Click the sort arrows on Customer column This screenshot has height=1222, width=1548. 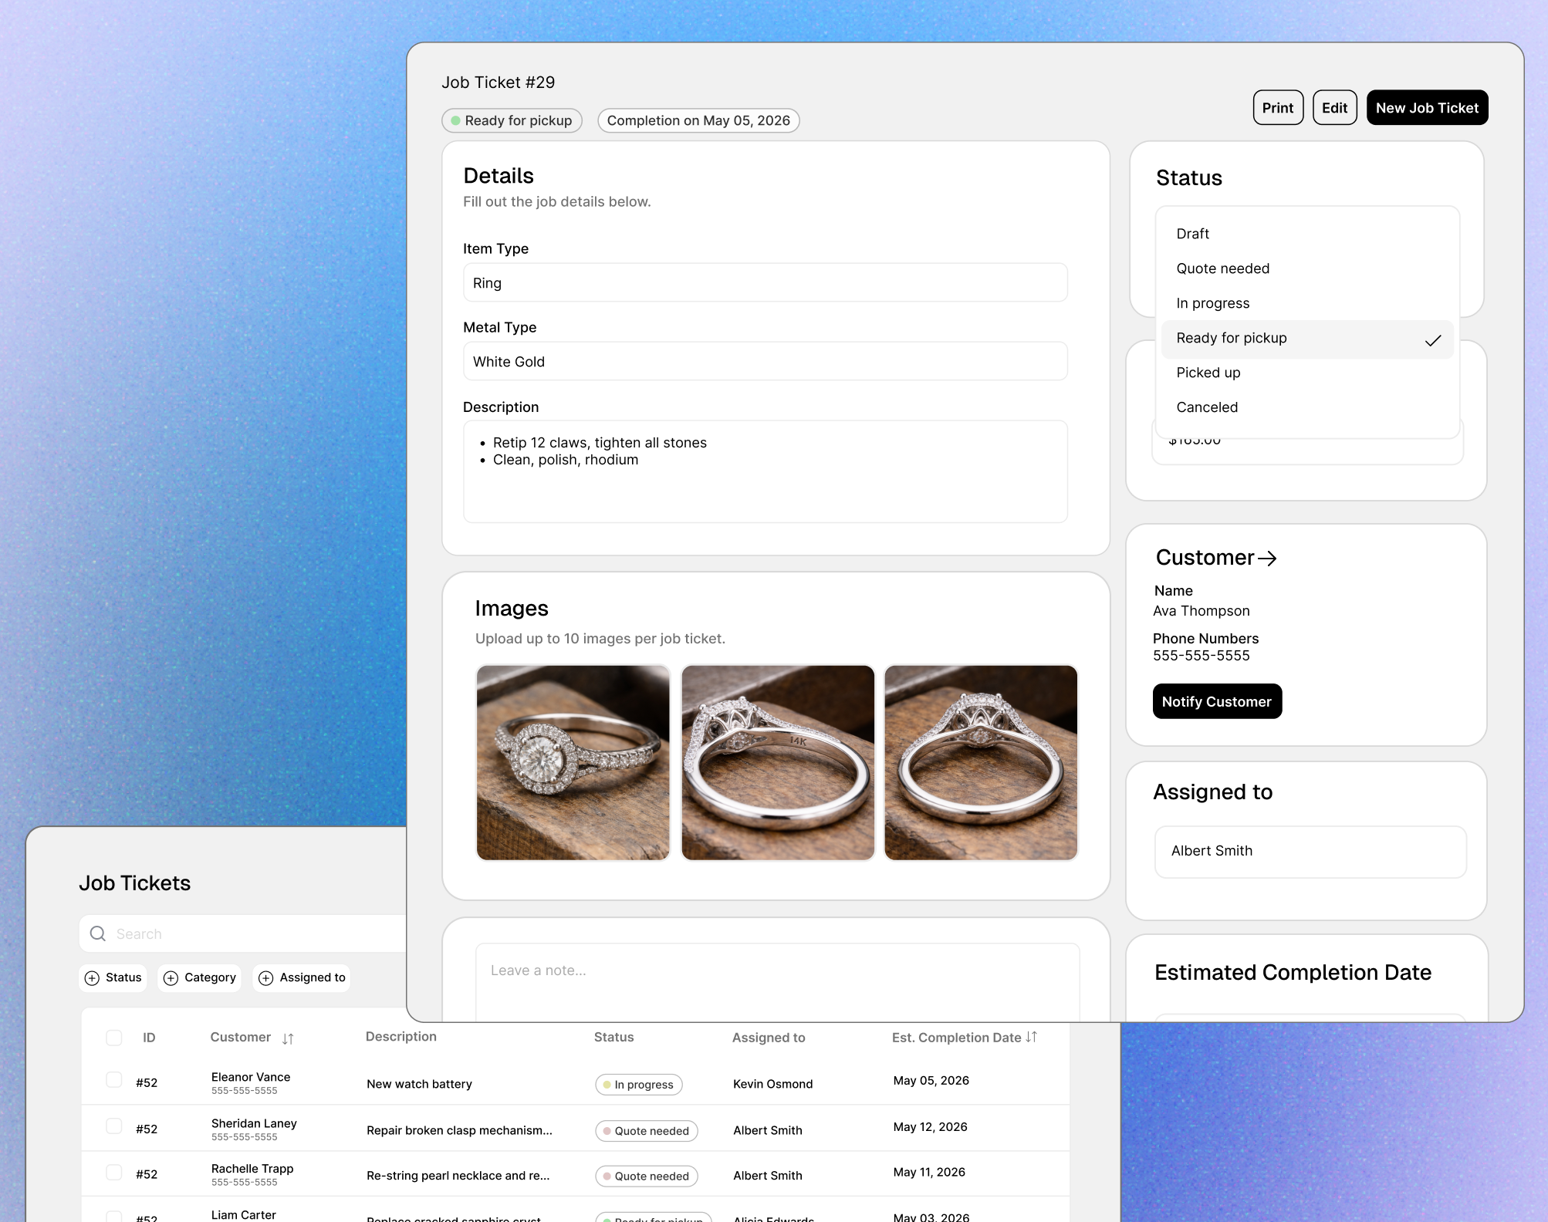click(287, 1038)
